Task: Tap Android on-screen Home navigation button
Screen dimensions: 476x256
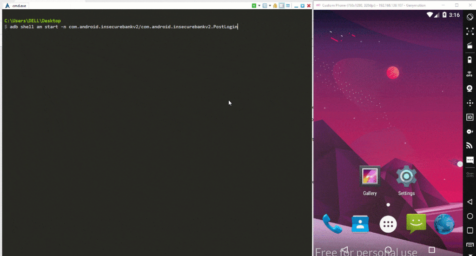Action: click(388, 250)
